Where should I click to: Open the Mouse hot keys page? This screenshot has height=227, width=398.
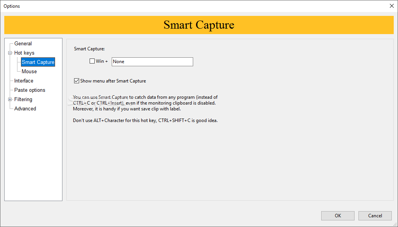pyautogui.click(x=29, y=71)
